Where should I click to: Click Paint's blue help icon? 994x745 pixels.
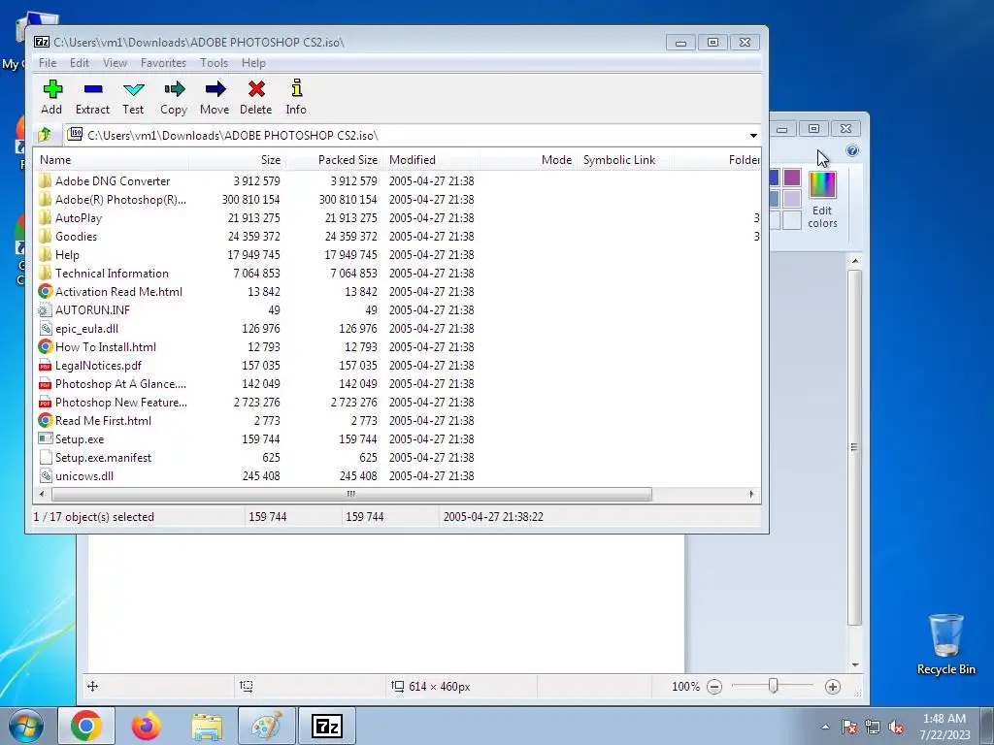click(852, 150)
